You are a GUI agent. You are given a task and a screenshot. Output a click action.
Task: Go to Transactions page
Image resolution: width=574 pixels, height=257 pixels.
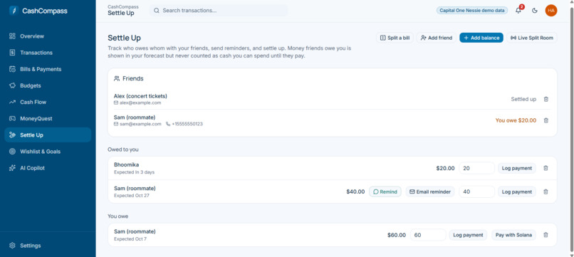(x=48, y=53)
